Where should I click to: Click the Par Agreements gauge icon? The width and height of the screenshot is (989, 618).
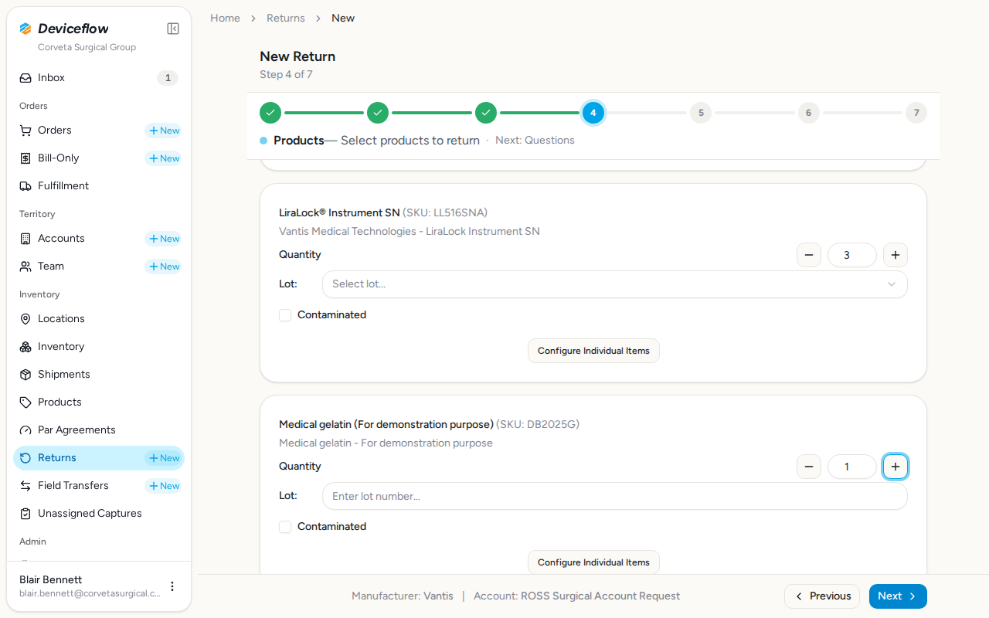25,430
